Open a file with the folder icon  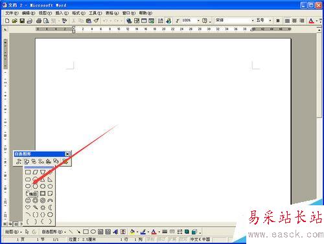[x=14, y=21]
